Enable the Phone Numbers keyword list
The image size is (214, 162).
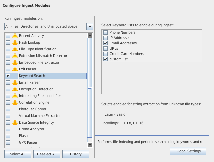coord(105,32)
